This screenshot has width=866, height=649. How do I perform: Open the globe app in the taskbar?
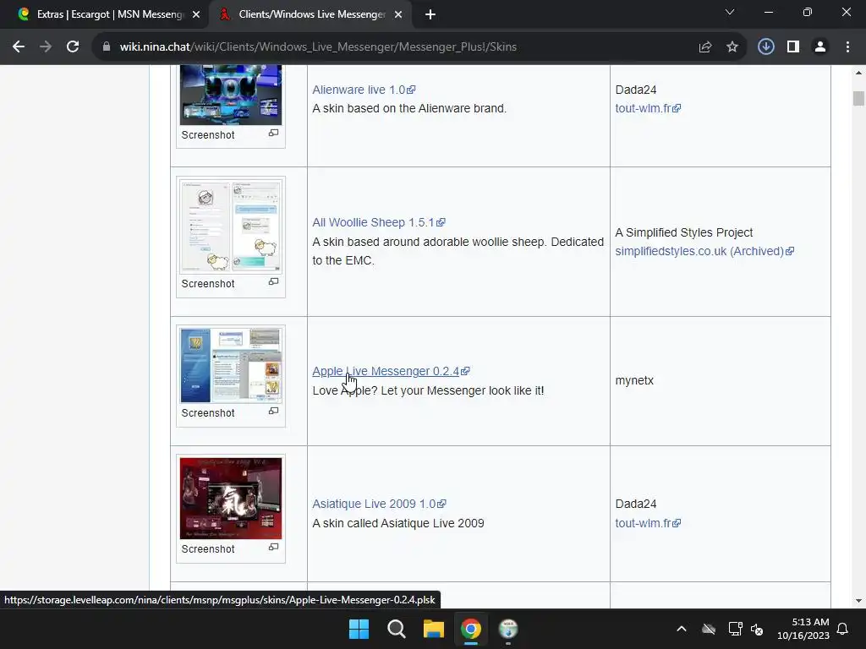[x=508, y=629]
